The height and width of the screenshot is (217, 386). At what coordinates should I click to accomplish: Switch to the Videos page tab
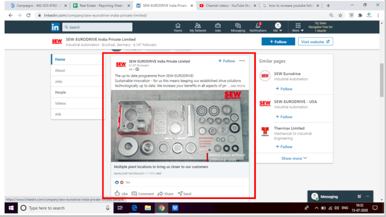tap(60, 103)
